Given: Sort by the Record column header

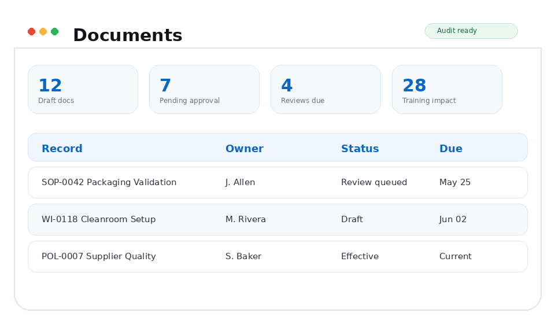Looking at the screenshot, I should (62, 148).
